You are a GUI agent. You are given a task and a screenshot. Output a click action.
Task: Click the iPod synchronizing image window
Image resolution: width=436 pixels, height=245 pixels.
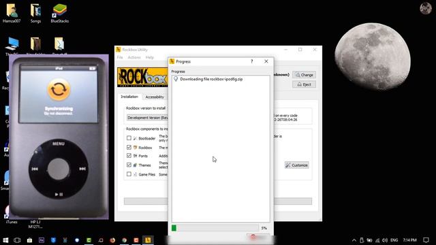coord(59,137)
